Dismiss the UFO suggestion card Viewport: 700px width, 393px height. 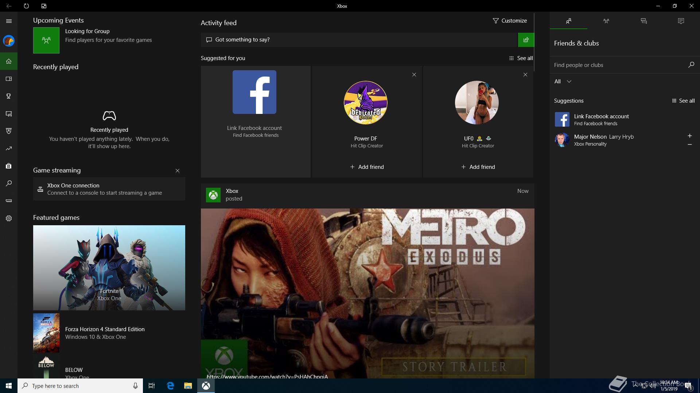coord(525,75)
